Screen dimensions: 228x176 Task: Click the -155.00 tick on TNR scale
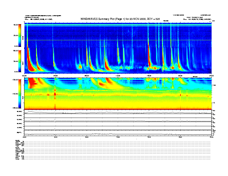[x=15, y=108]
